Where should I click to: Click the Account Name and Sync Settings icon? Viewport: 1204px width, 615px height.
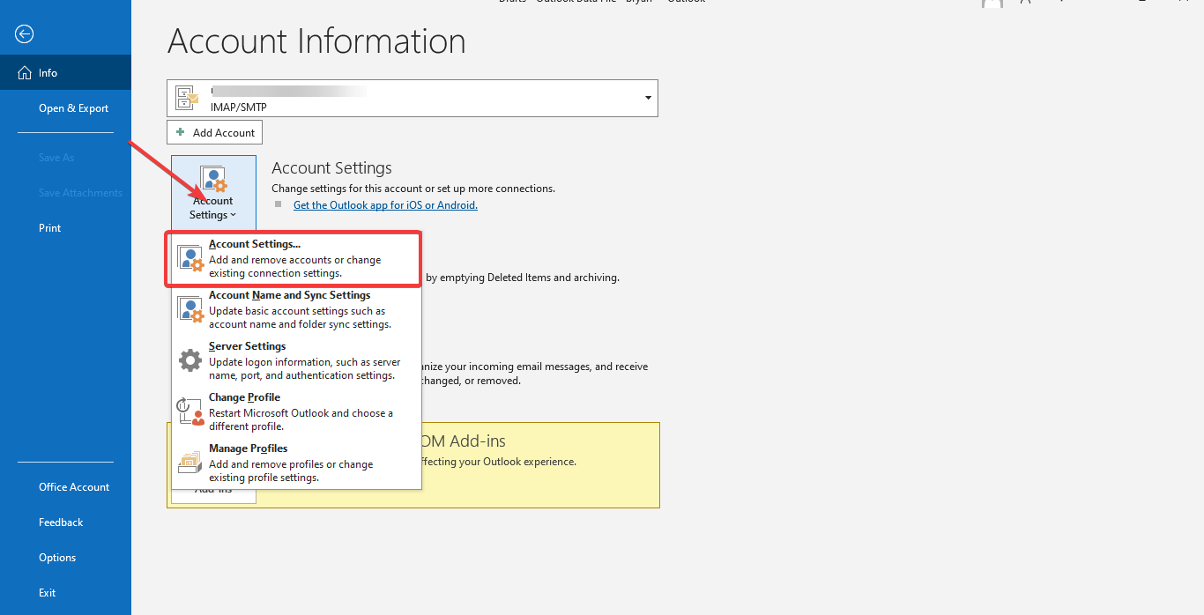[190, 308]
